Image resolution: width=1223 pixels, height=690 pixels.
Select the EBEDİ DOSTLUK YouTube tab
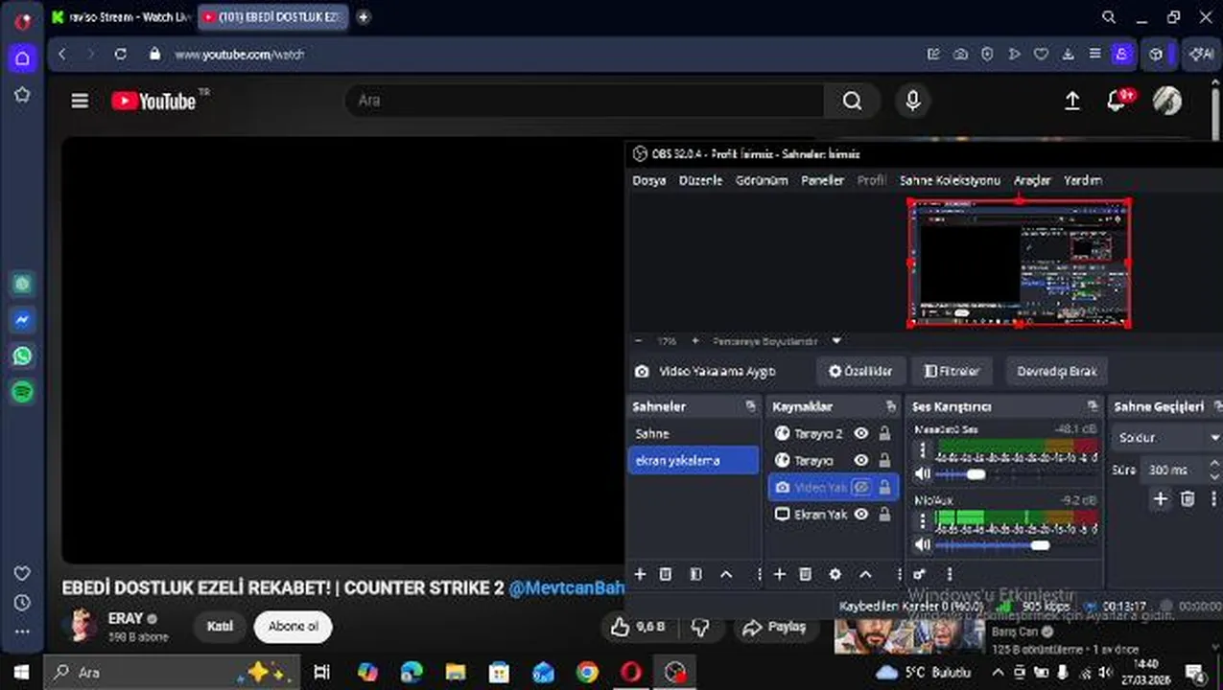pyautogui.click(x=273, y=17)
